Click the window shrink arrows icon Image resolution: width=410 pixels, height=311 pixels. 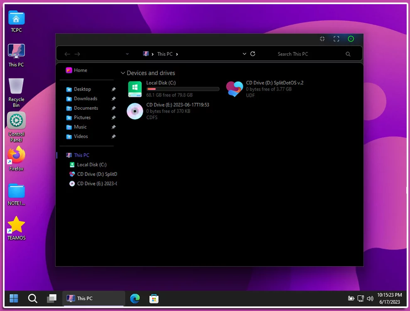point(322,39)
